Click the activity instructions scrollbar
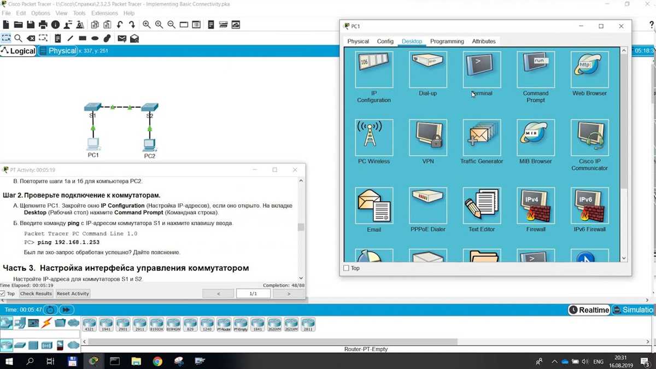This screenshot has width=656, height=369. point(301,227)
